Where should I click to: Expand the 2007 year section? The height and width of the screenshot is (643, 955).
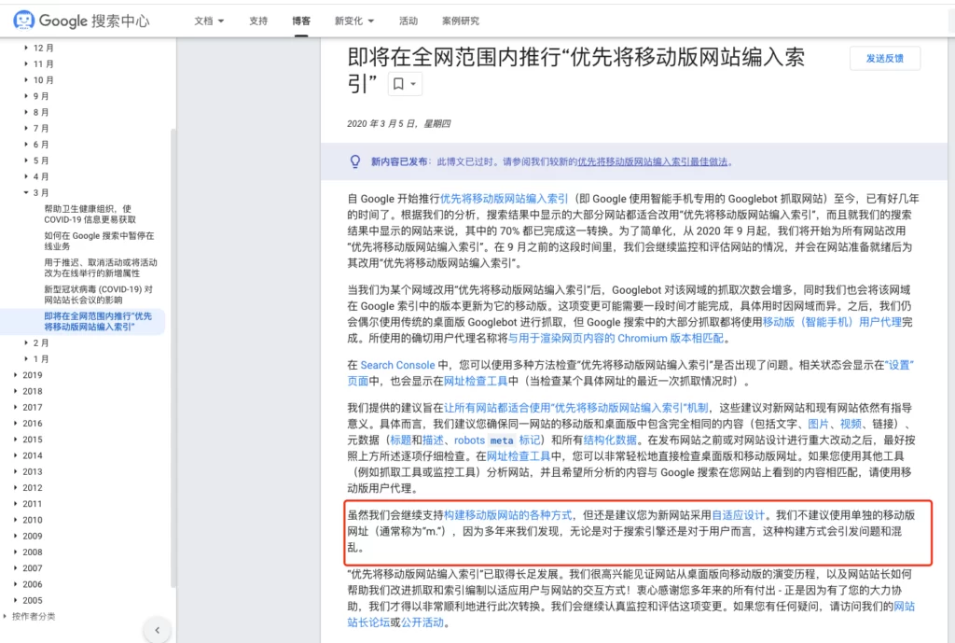[x=28, y=568]
